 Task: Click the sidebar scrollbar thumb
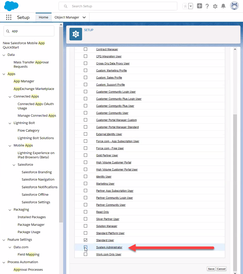(61, 125)
